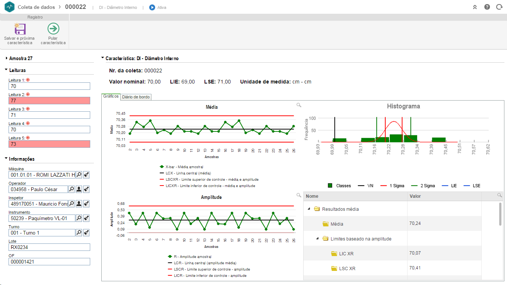Click Salvar e próxima característica icon
The image size is (507, 285).
coord(19,29)
